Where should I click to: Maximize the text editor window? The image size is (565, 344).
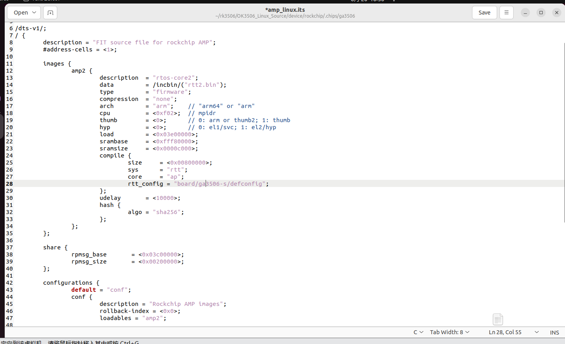click(x=541, y=13)
